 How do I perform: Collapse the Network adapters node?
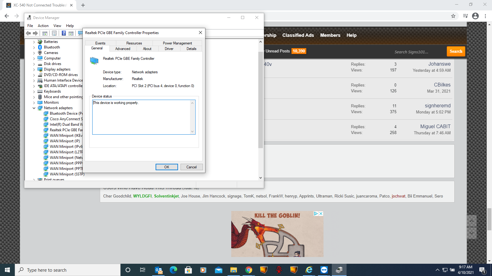pyautogui.click(x=34, y=108)
